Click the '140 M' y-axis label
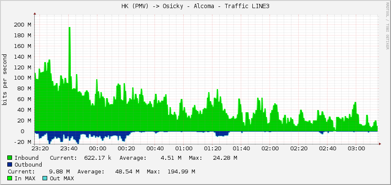 [x=22, y=57]
